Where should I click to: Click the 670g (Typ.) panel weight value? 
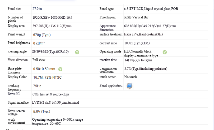coord(42,35)
